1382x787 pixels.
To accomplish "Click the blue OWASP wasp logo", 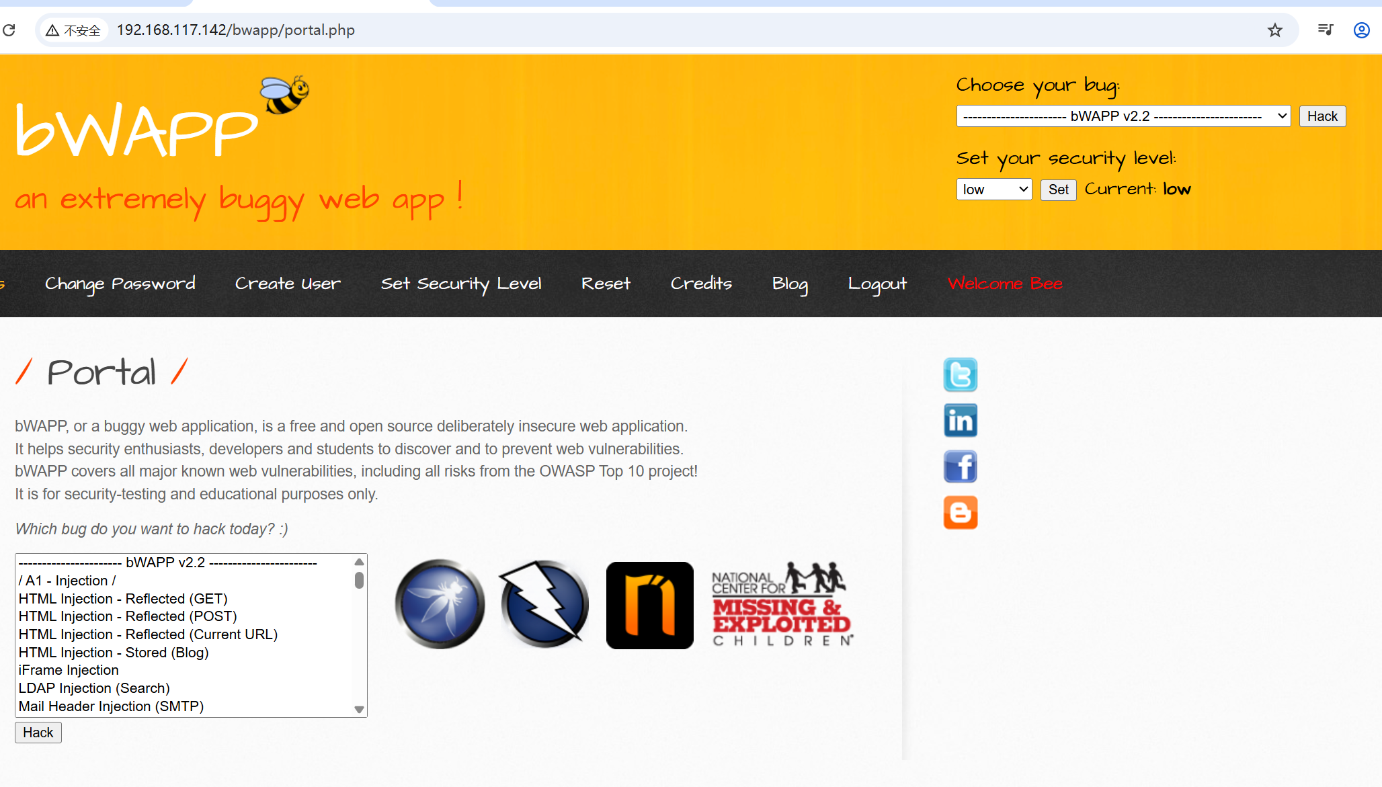I will click(440, 604).
